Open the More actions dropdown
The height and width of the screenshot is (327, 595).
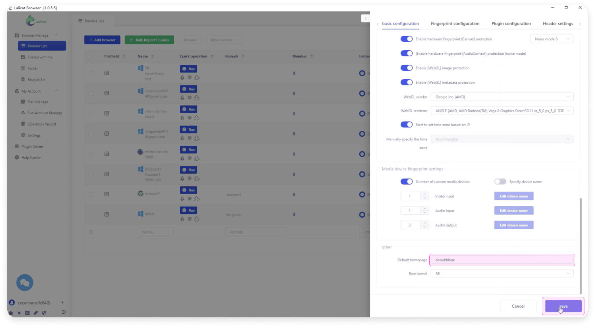click(225, 40)
